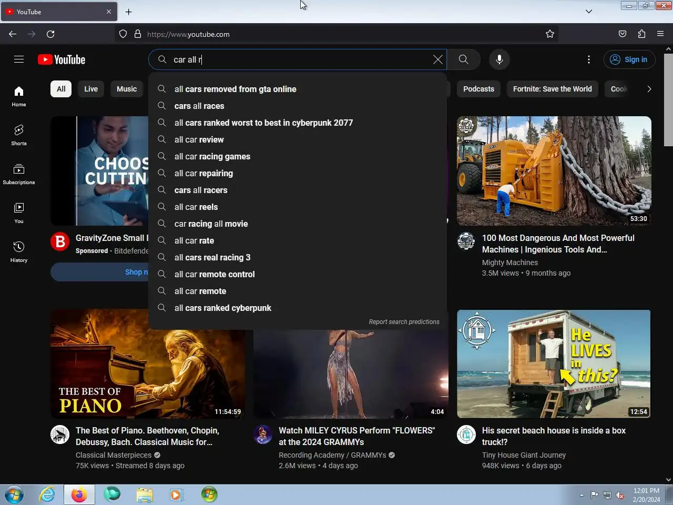Open a new browser tab
Image resolution: width=673 pixels, height=505 pixels.
(x=129, y=12)
